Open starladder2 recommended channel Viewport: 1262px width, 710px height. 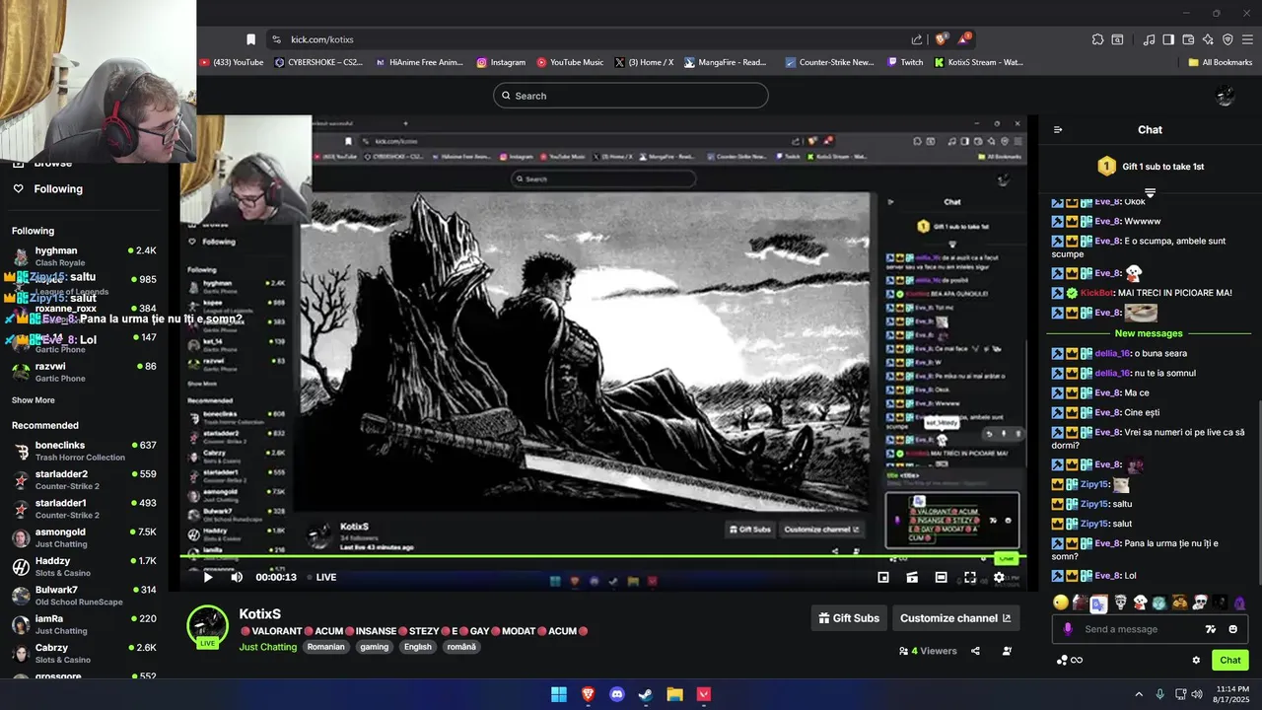coord(83,479)
